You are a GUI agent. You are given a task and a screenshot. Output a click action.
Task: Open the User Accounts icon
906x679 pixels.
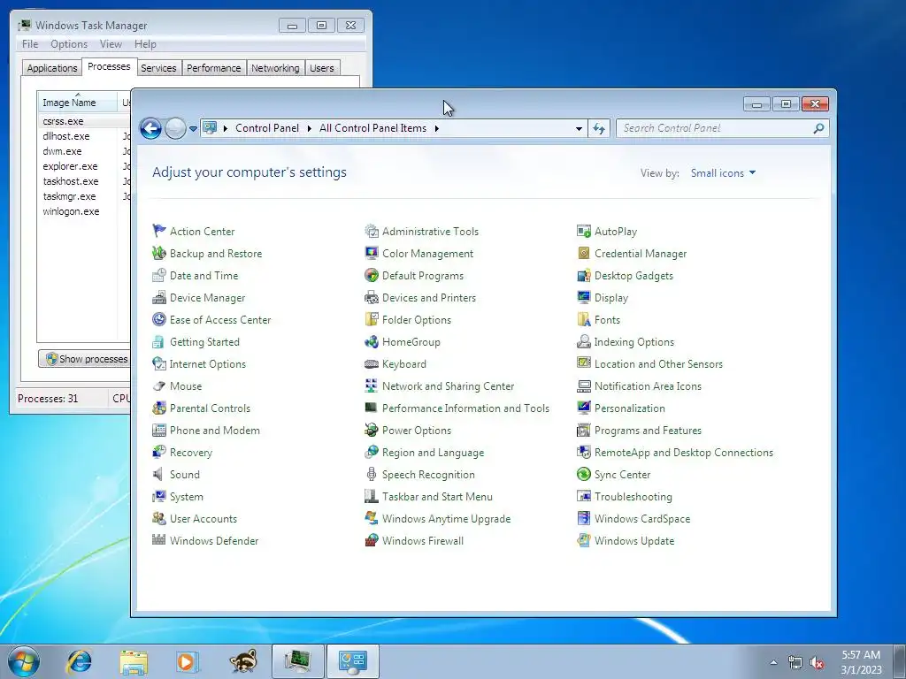point(159,518)
